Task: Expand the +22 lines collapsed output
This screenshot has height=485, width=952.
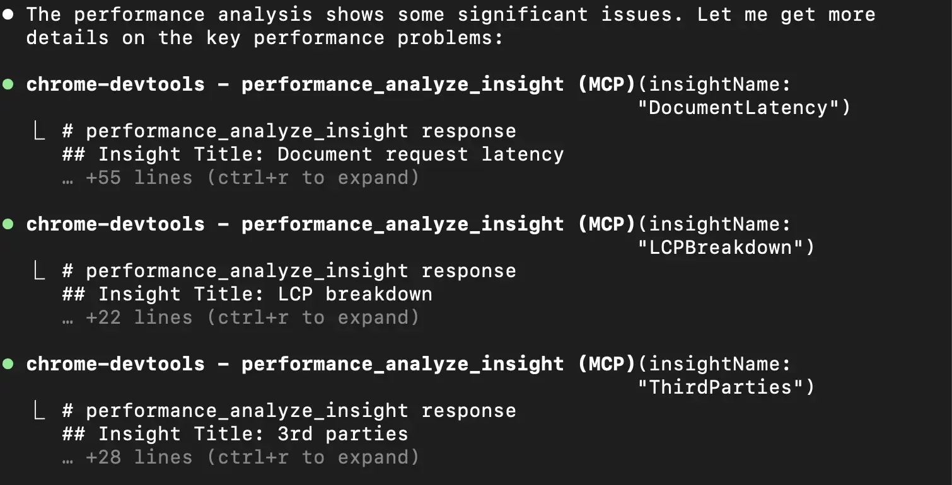Action: coord(240,317)
